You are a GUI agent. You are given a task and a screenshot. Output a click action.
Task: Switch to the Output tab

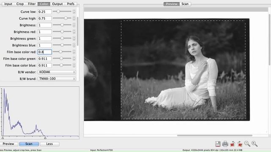(58, 4)
